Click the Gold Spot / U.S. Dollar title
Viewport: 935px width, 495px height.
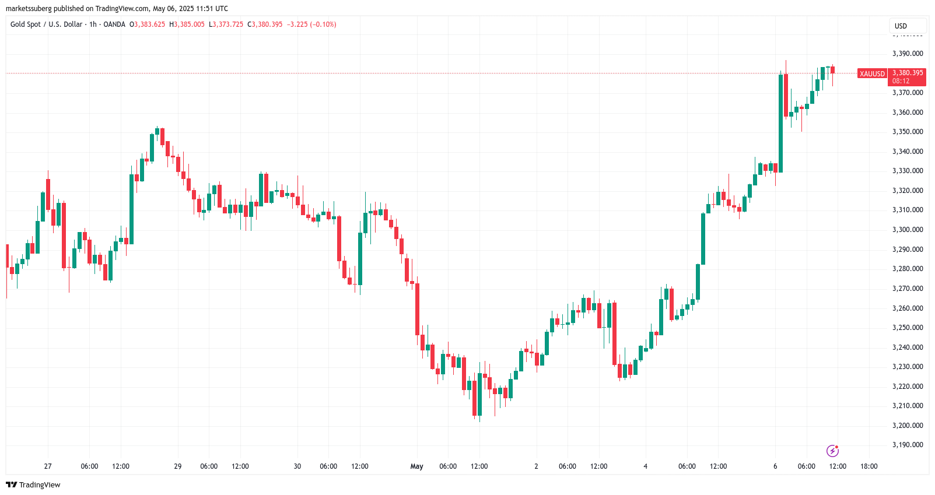tap(46, 24)
